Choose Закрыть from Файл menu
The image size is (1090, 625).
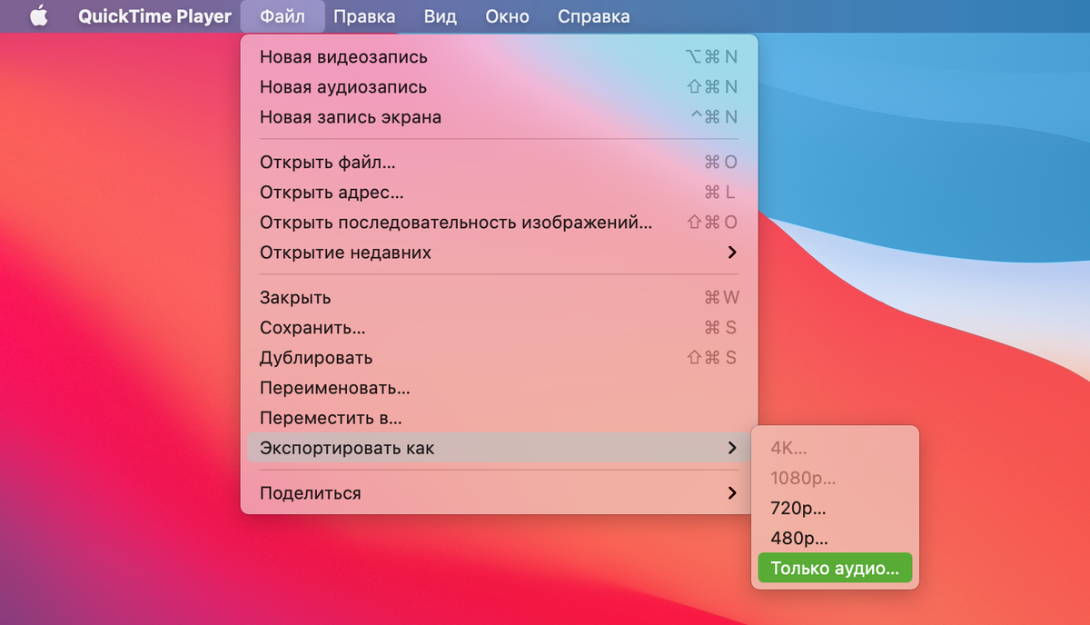499,298
